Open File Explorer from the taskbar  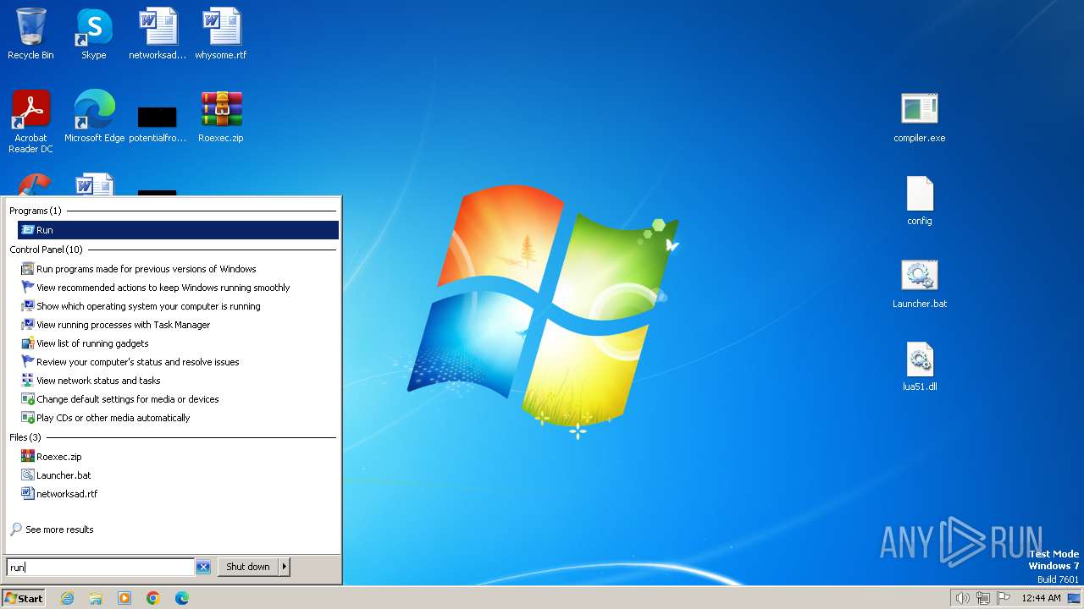coord(96,598)
